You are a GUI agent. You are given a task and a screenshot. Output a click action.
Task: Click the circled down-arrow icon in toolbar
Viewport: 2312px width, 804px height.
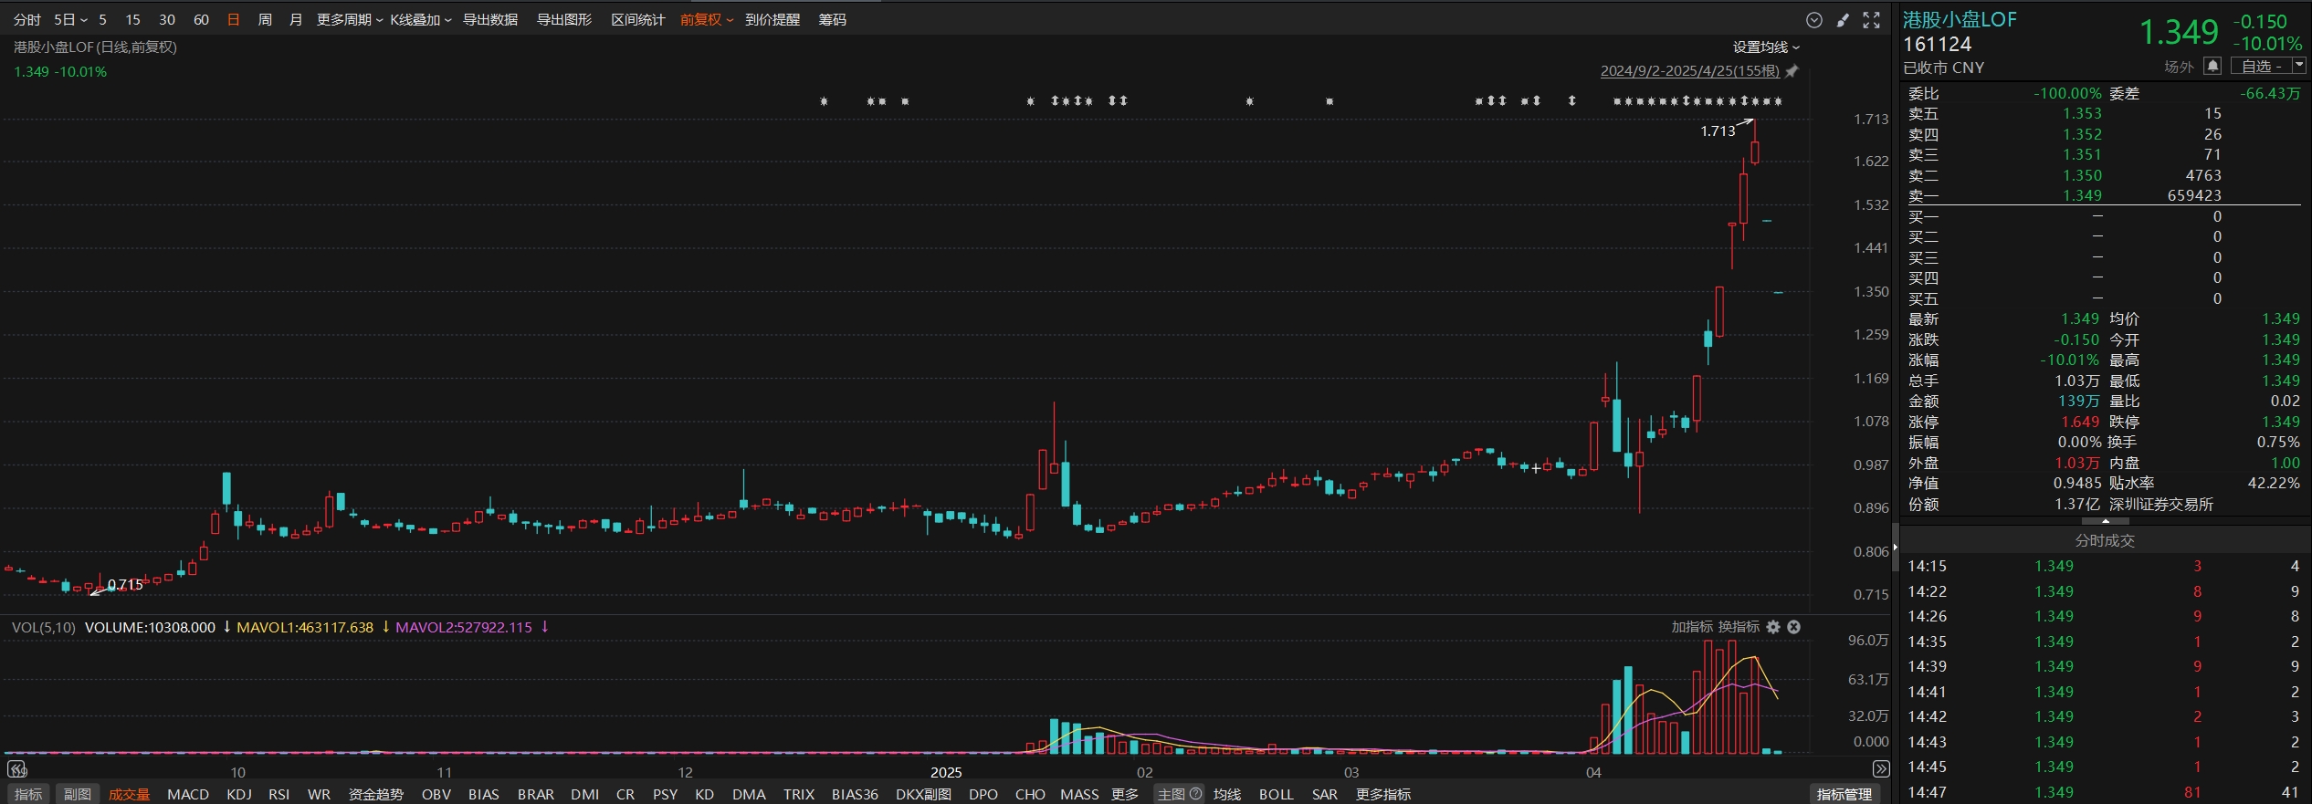point(1814,20)
